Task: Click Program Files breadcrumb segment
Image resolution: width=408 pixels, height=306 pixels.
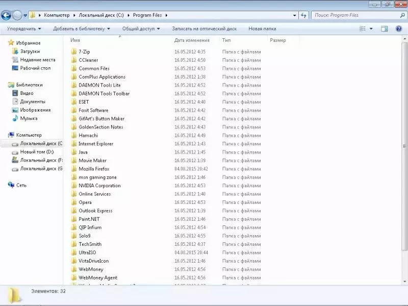Action: point(147,15)
